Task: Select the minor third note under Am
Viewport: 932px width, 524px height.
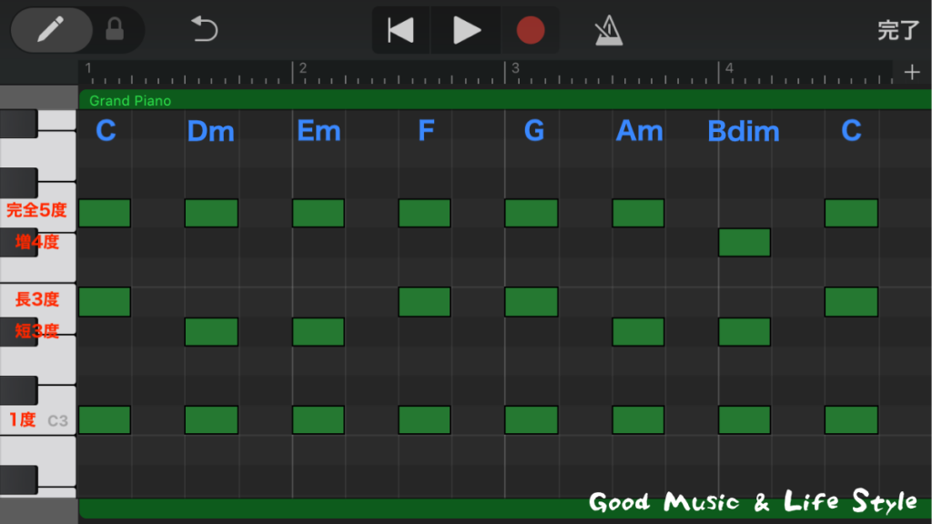Action: (x=638, y=331)
